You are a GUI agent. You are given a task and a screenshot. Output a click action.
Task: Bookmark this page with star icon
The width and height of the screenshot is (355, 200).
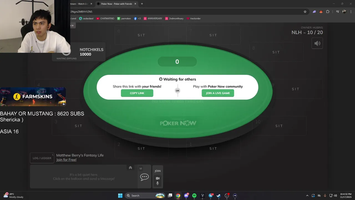point(305,12)
